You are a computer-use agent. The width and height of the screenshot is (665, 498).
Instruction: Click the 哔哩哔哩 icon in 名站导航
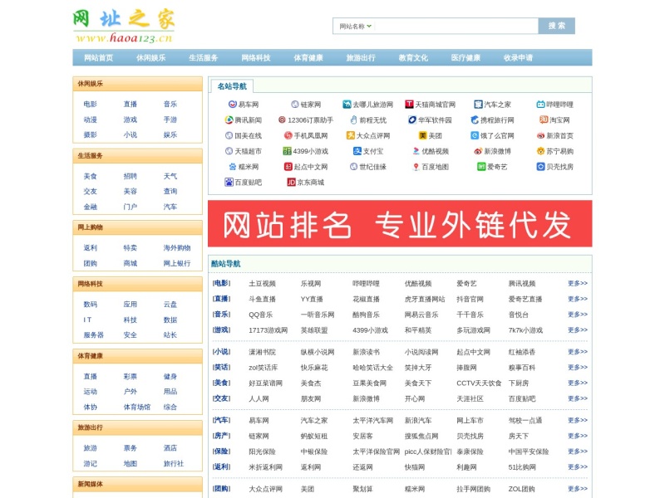(x=541, y=105)
